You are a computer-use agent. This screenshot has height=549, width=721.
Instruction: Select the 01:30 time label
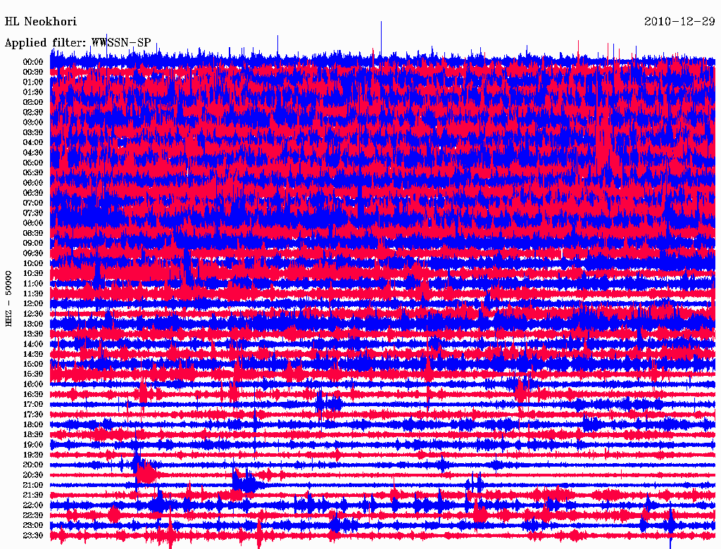(33, 92)
